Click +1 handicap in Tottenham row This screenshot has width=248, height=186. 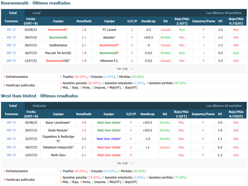(147, 147)
